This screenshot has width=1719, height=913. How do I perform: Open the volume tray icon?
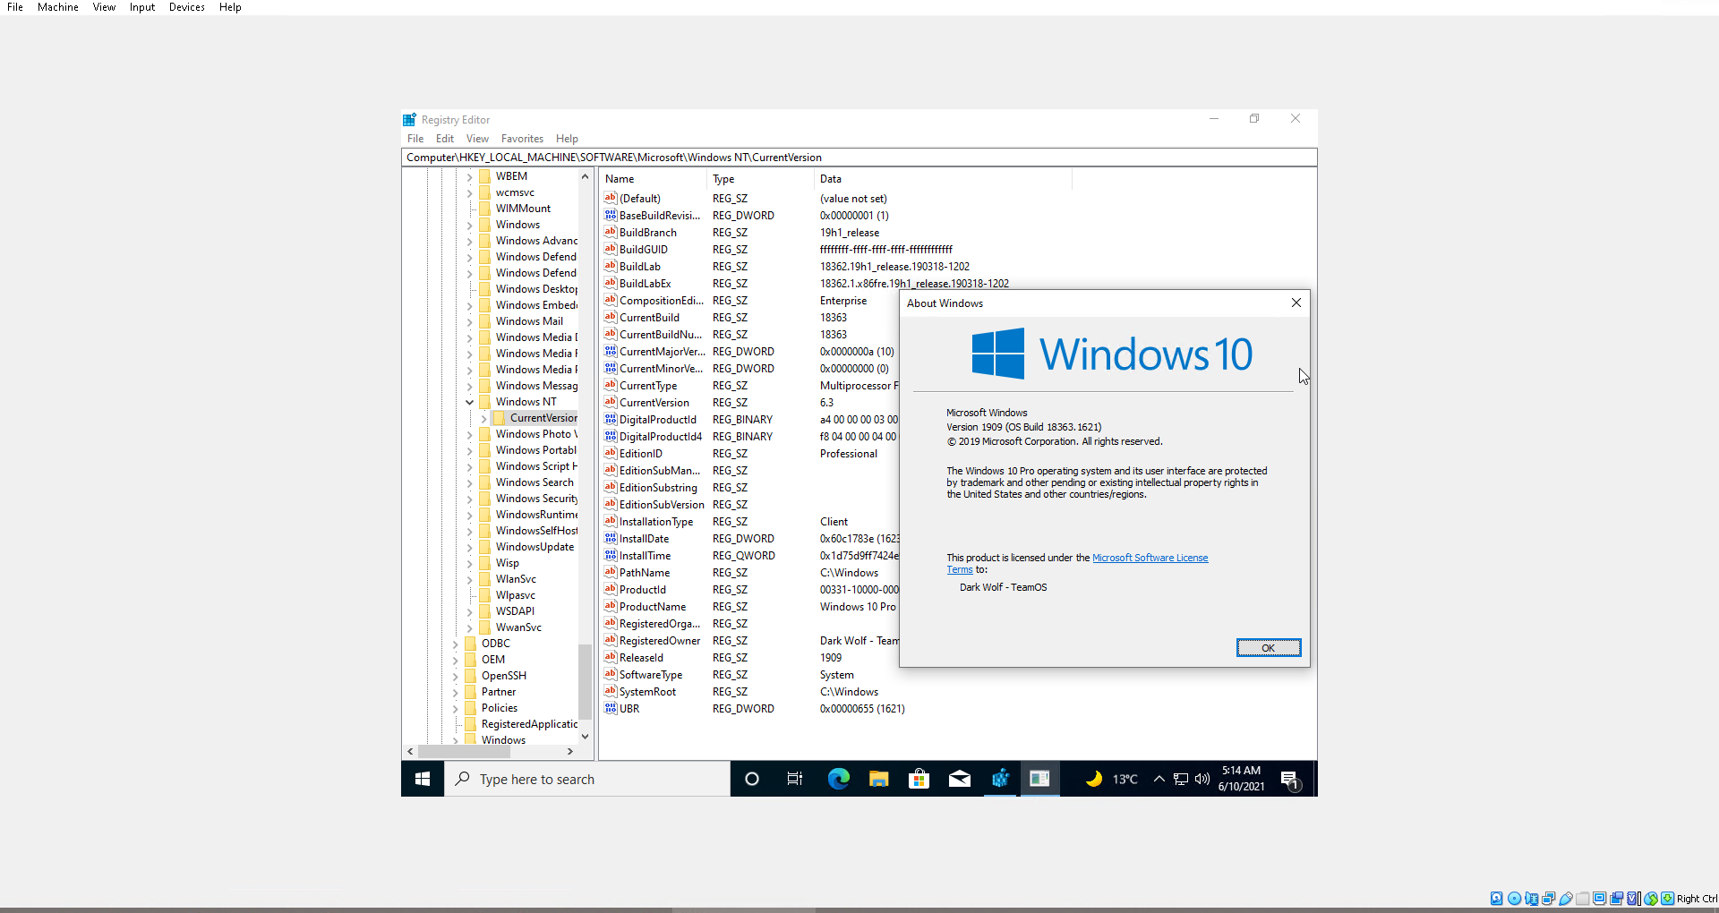[1202, 779]
